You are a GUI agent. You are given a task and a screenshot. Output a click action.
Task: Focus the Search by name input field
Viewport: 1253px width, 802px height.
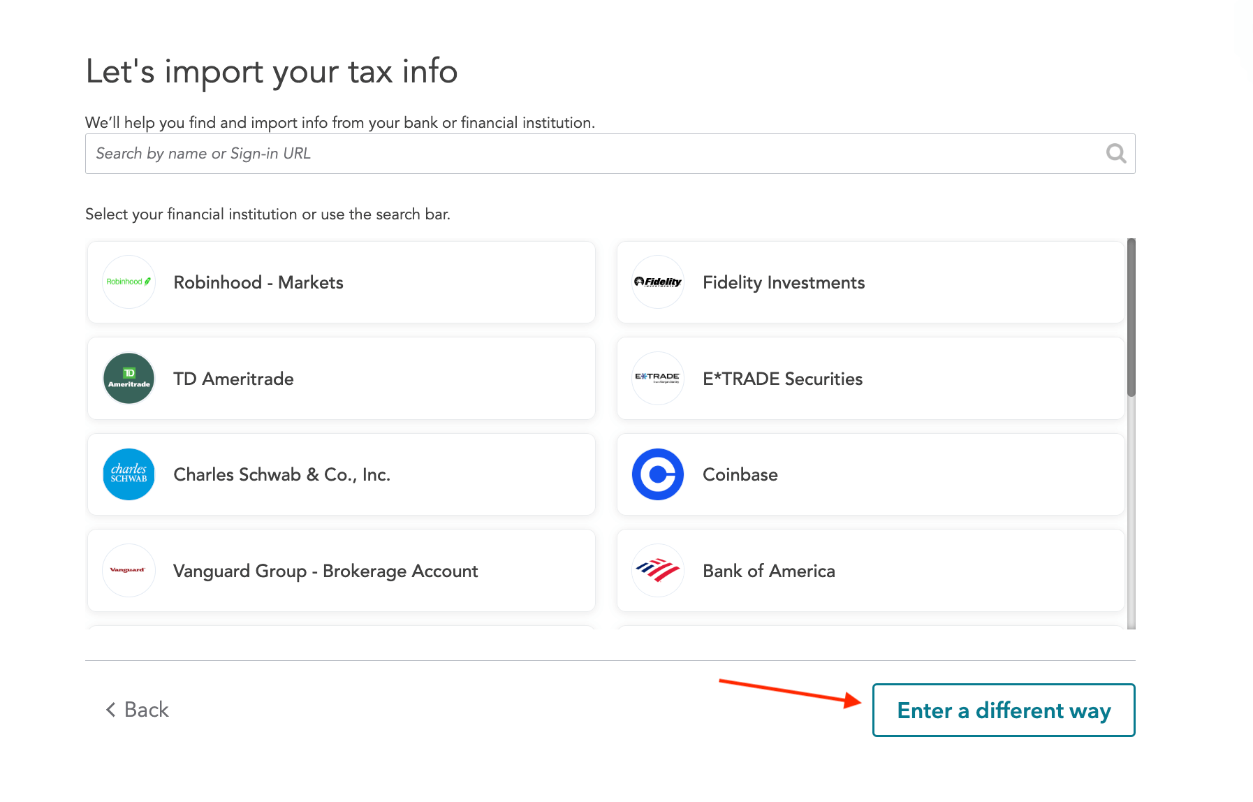[594, 154]
